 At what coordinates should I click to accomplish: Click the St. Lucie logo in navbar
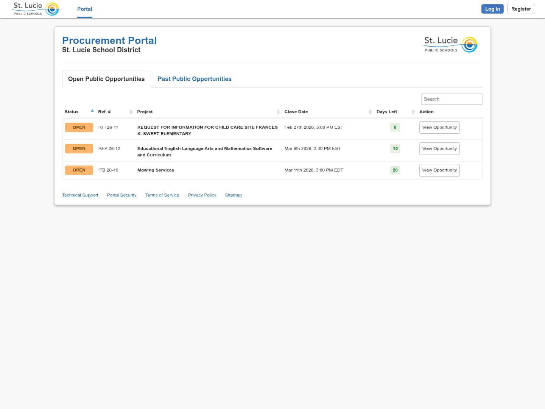(x=36, y=9)
